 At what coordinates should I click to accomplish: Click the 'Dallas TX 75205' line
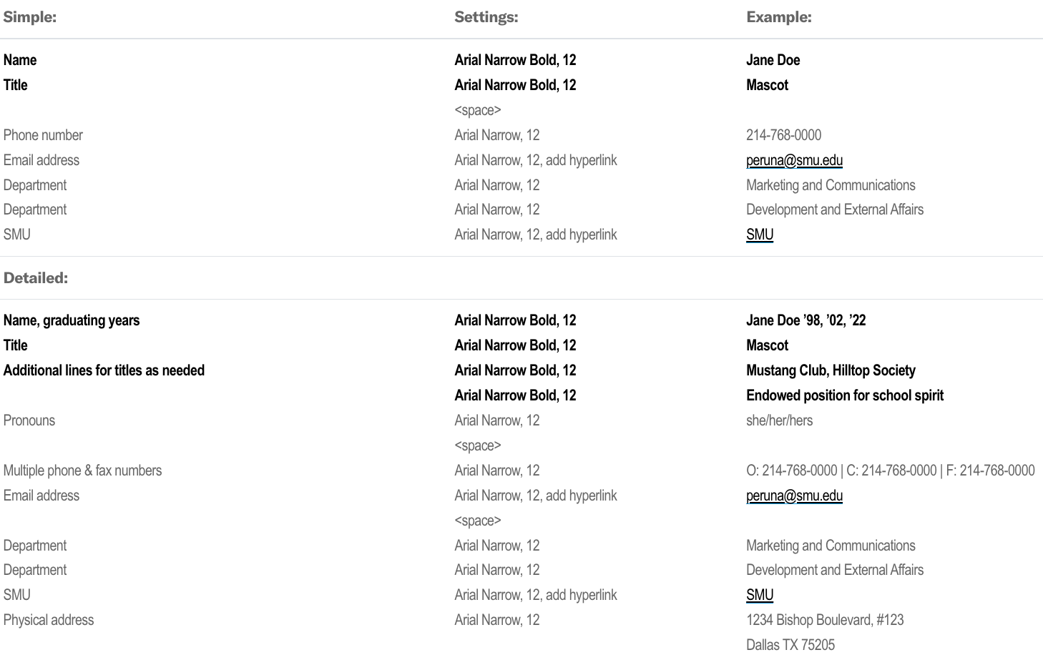pos(790,645)
